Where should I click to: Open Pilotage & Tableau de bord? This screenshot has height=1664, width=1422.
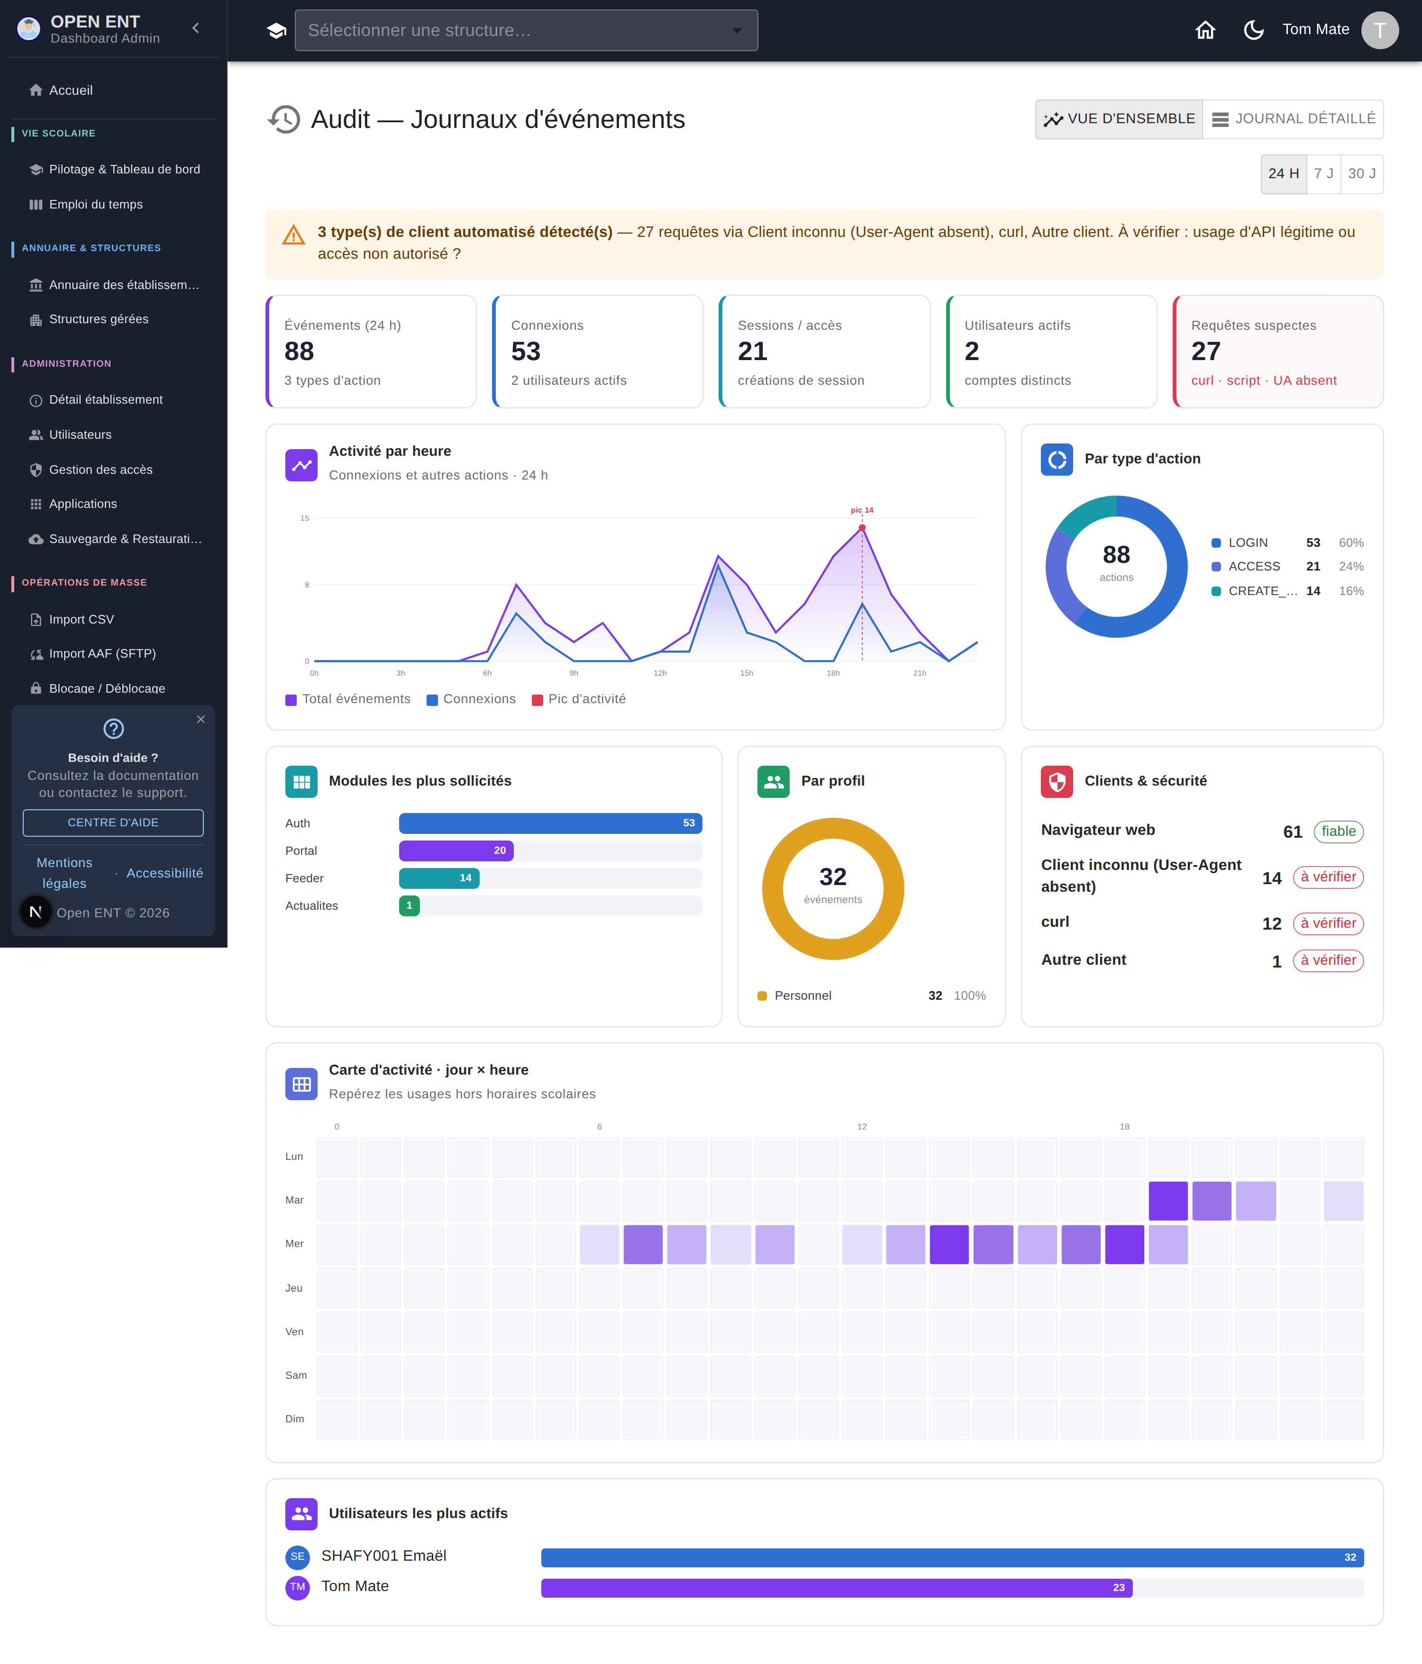pos(113,170)
